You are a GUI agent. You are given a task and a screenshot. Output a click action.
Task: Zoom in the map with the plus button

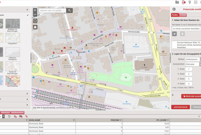(35, 10)
